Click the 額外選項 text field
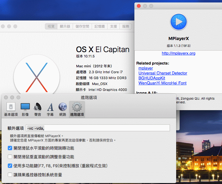 pos(98,128)
